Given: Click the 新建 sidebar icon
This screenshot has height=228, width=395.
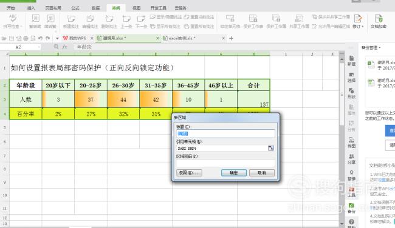Looking at the screenshot, I should pos(351,61).
